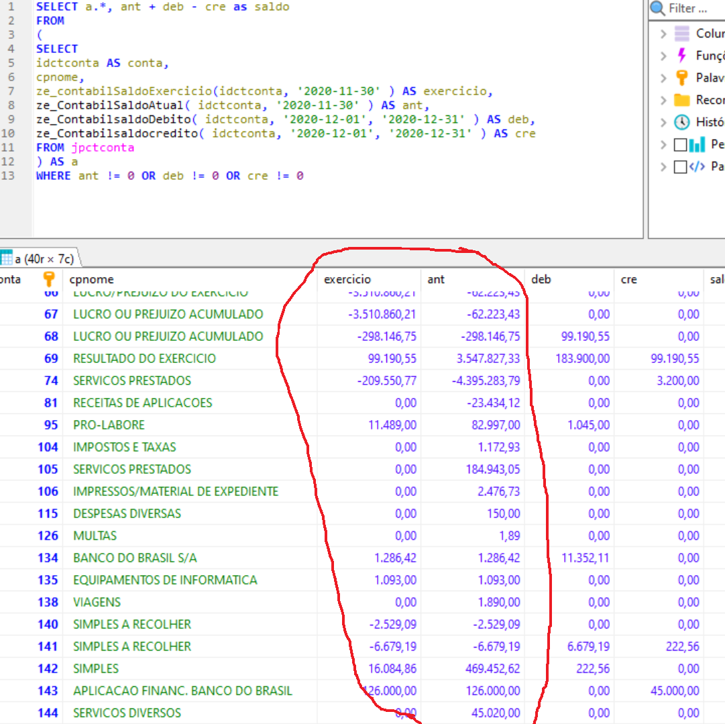This screenshot has width=725, height=724.
Task: Expand the Columns node in helper tree
Action: click(663, 34)
